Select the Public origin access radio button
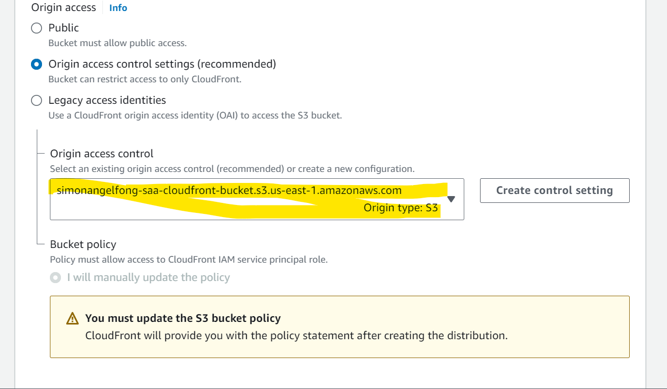Viewport: 667px width, 389px height. [36, 28]
